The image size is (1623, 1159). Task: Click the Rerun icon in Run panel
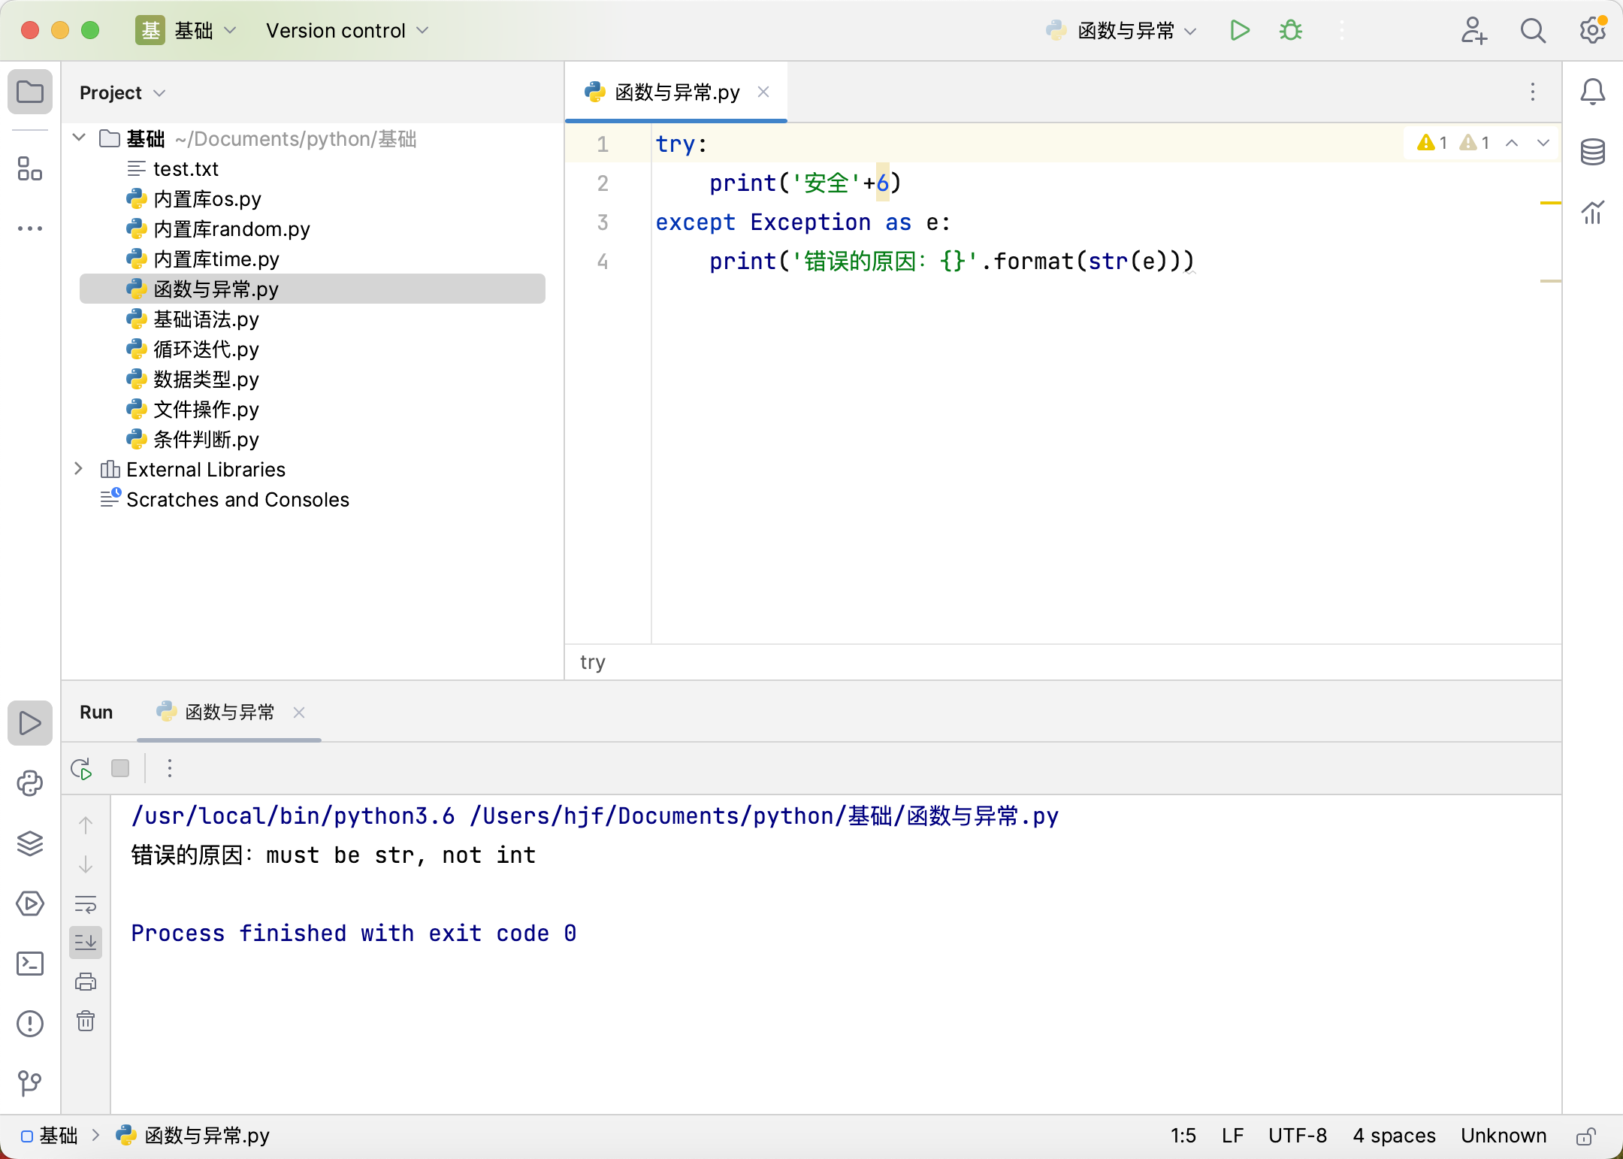(x=81, y=768)
